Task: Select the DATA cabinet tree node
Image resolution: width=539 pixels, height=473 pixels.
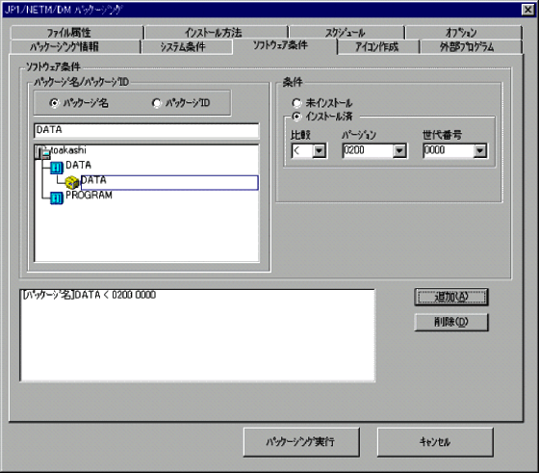Action: pos(78,165)
